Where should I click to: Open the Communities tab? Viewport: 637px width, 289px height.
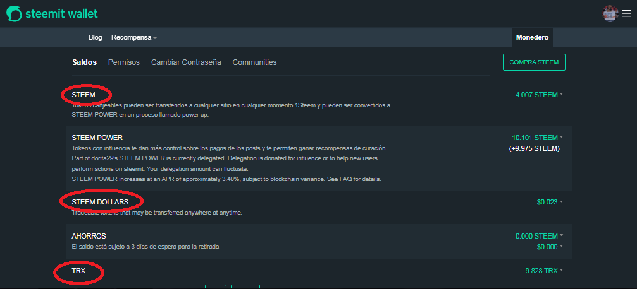255,62
